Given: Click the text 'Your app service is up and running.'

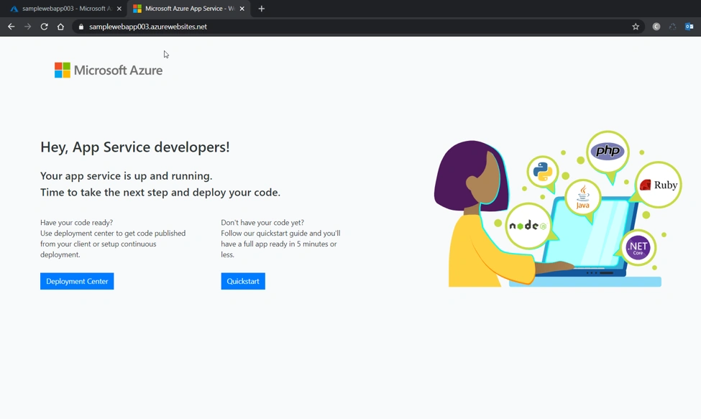Looking at the screenshot, I should (126, 176).
